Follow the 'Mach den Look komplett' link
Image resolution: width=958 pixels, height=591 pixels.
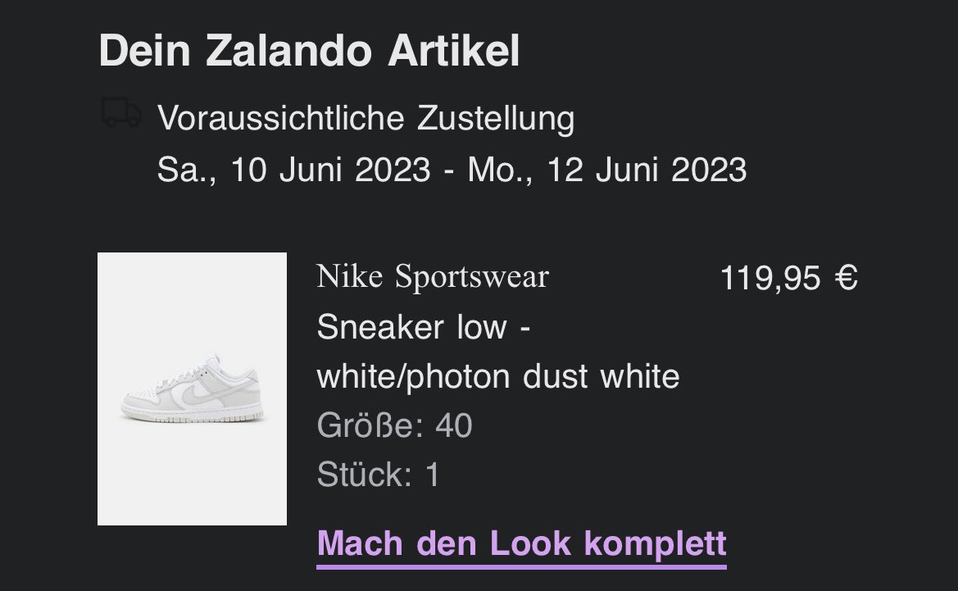pyautogui.click(x=521, y=543)
